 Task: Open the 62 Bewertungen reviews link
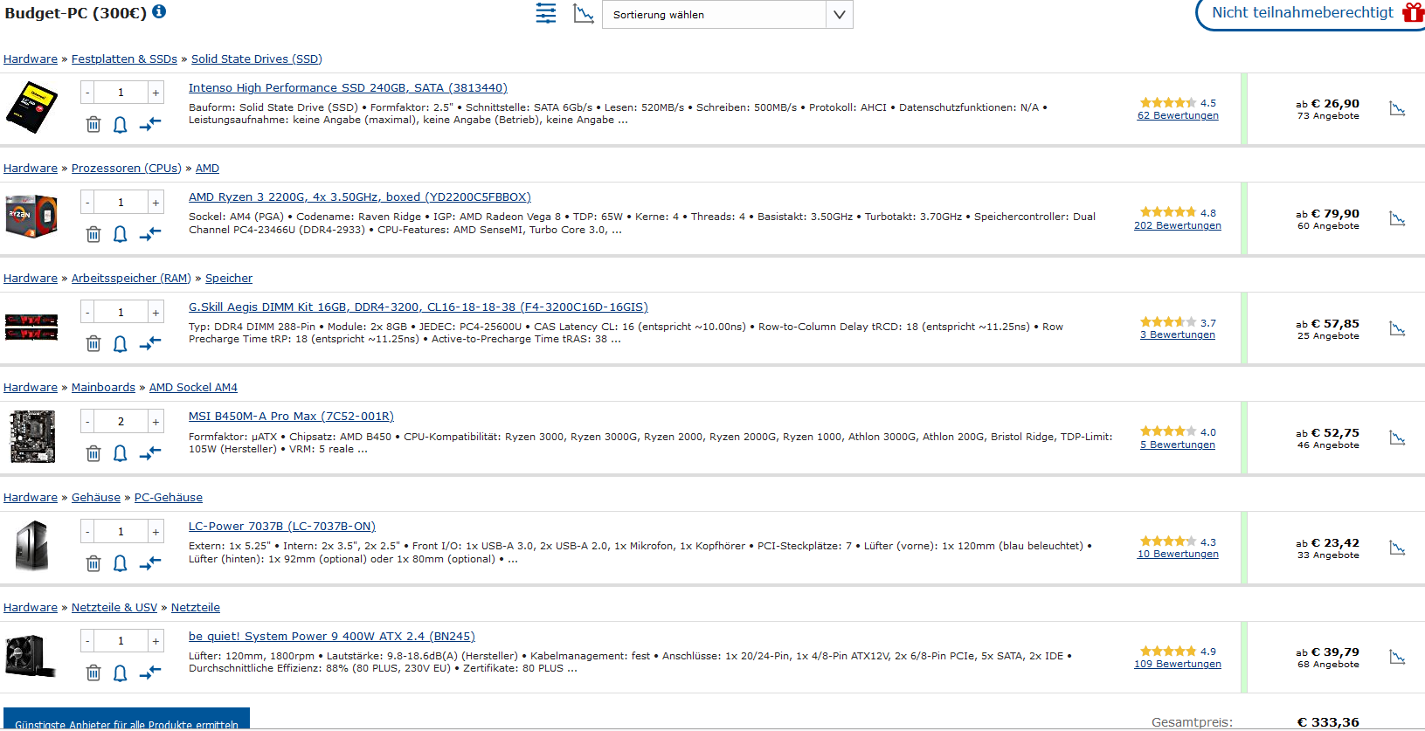(1178, 115)
